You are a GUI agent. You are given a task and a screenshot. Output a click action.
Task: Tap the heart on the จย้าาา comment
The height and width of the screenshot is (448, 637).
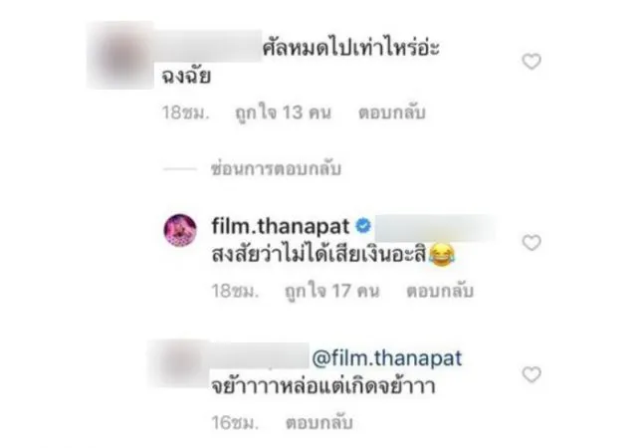[x=531, y=374]
